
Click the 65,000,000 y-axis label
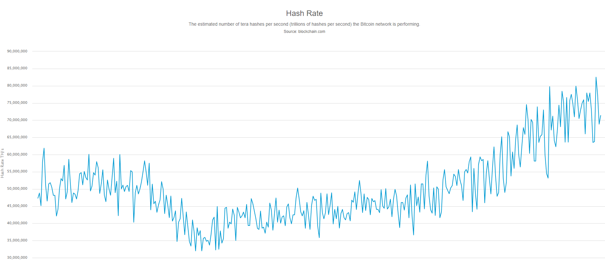(17, 137)
